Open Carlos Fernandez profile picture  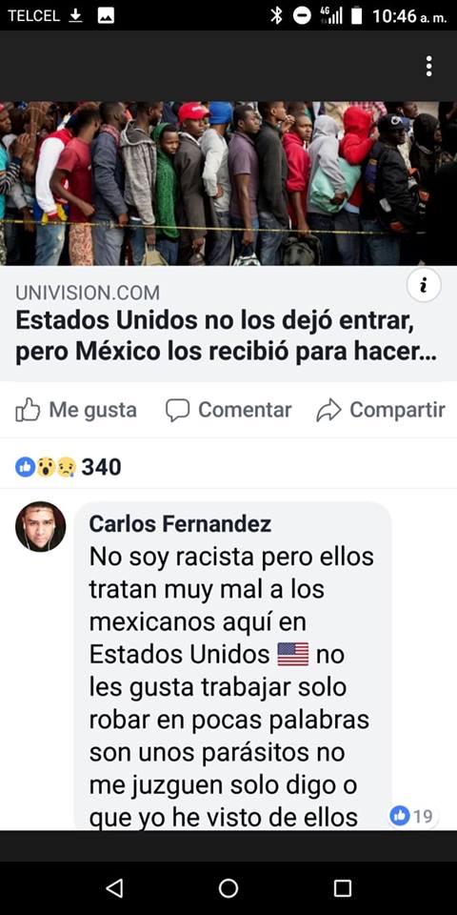[x=40, y=526]
